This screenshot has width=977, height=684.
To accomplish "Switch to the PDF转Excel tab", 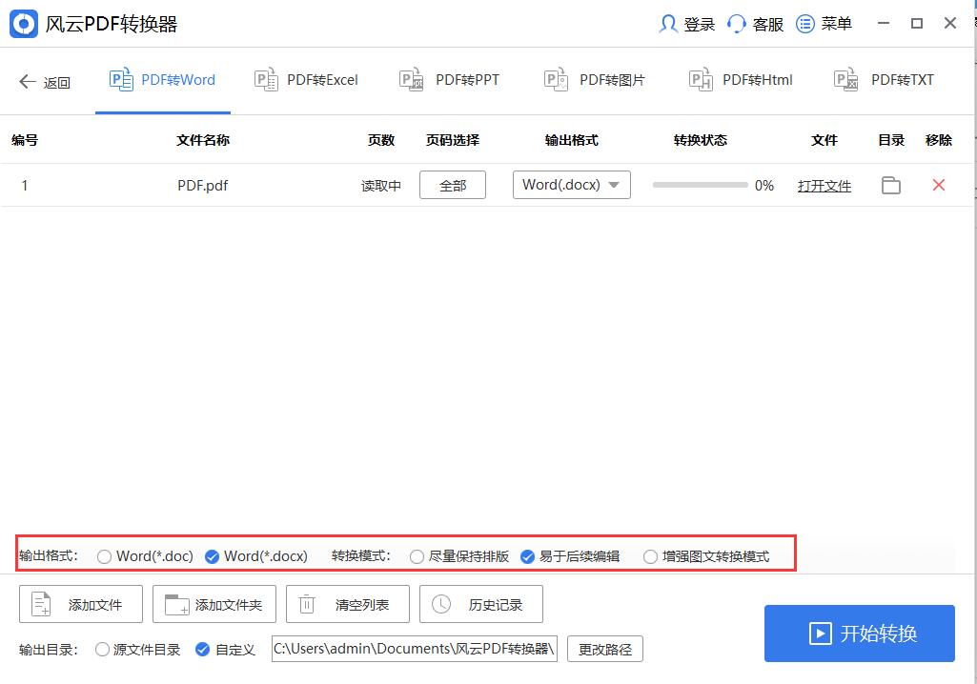I will pos(305,80).
